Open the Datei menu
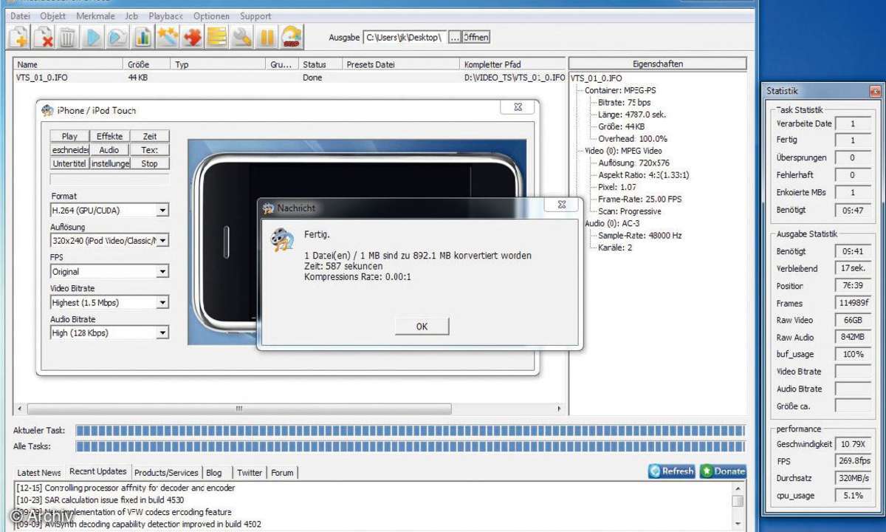 point(21,16)
